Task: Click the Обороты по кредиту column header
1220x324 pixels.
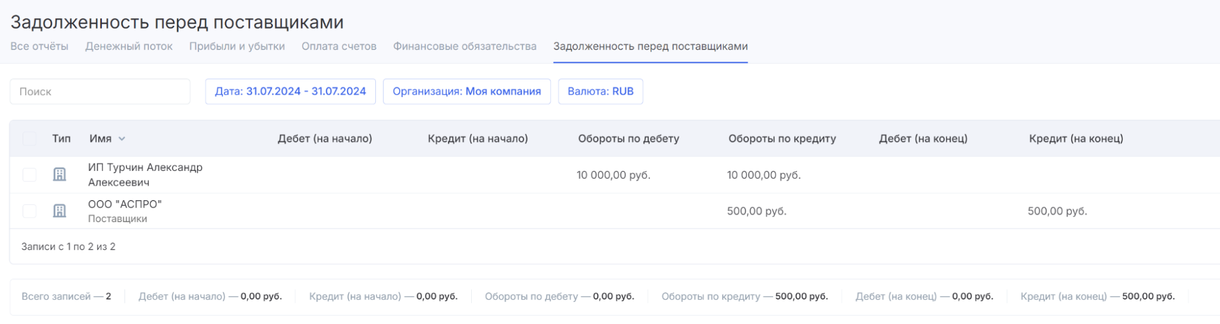Action: click(x=782, y=139)
